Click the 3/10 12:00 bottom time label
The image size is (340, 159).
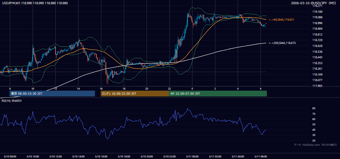pyautogui.click(x=56, y=156)
